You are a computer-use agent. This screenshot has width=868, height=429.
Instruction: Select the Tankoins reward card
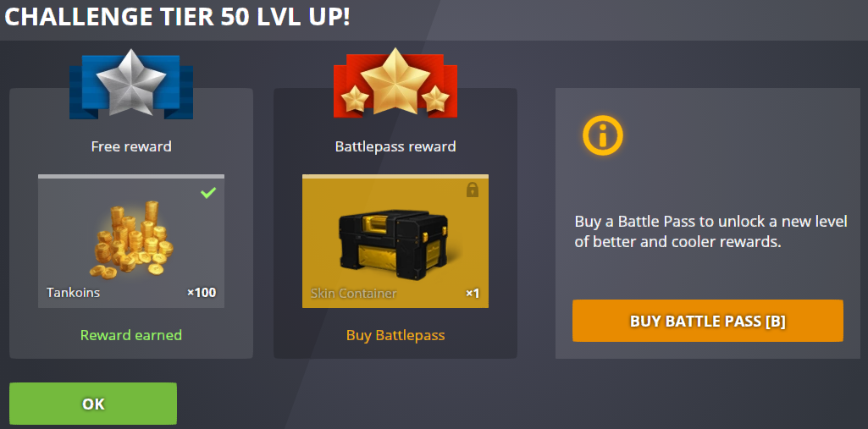coord(131,241)
